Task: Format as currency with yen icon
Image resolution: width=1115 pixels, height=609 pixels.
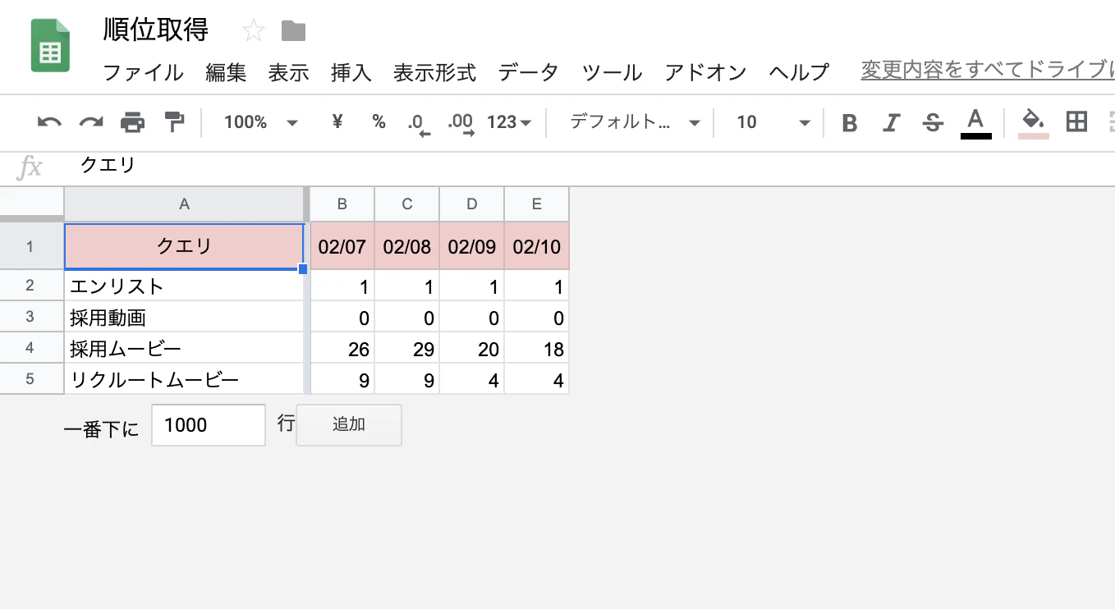Action: (337, 122)
